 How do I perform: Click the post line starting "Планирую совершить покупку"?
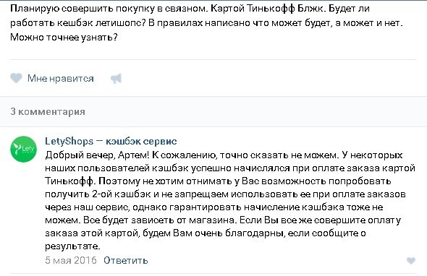coord(190,9)
